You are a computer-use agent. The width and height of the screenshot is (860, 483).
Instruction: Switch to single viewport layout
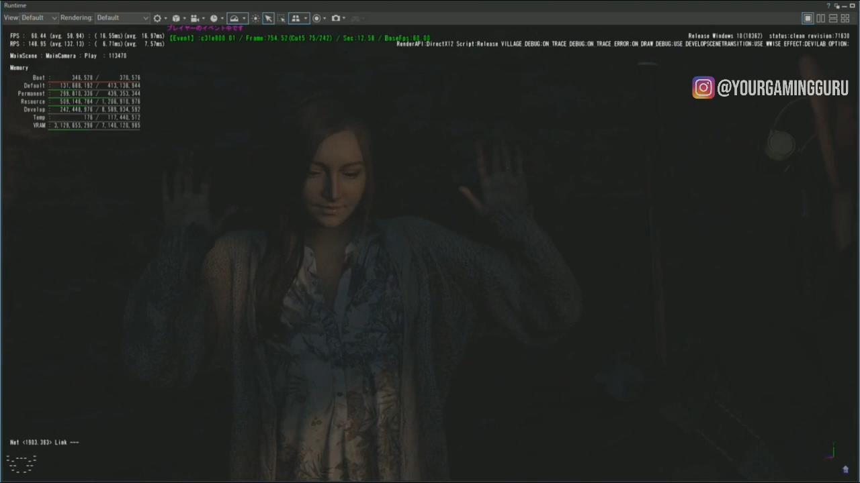tap(808, 18)
